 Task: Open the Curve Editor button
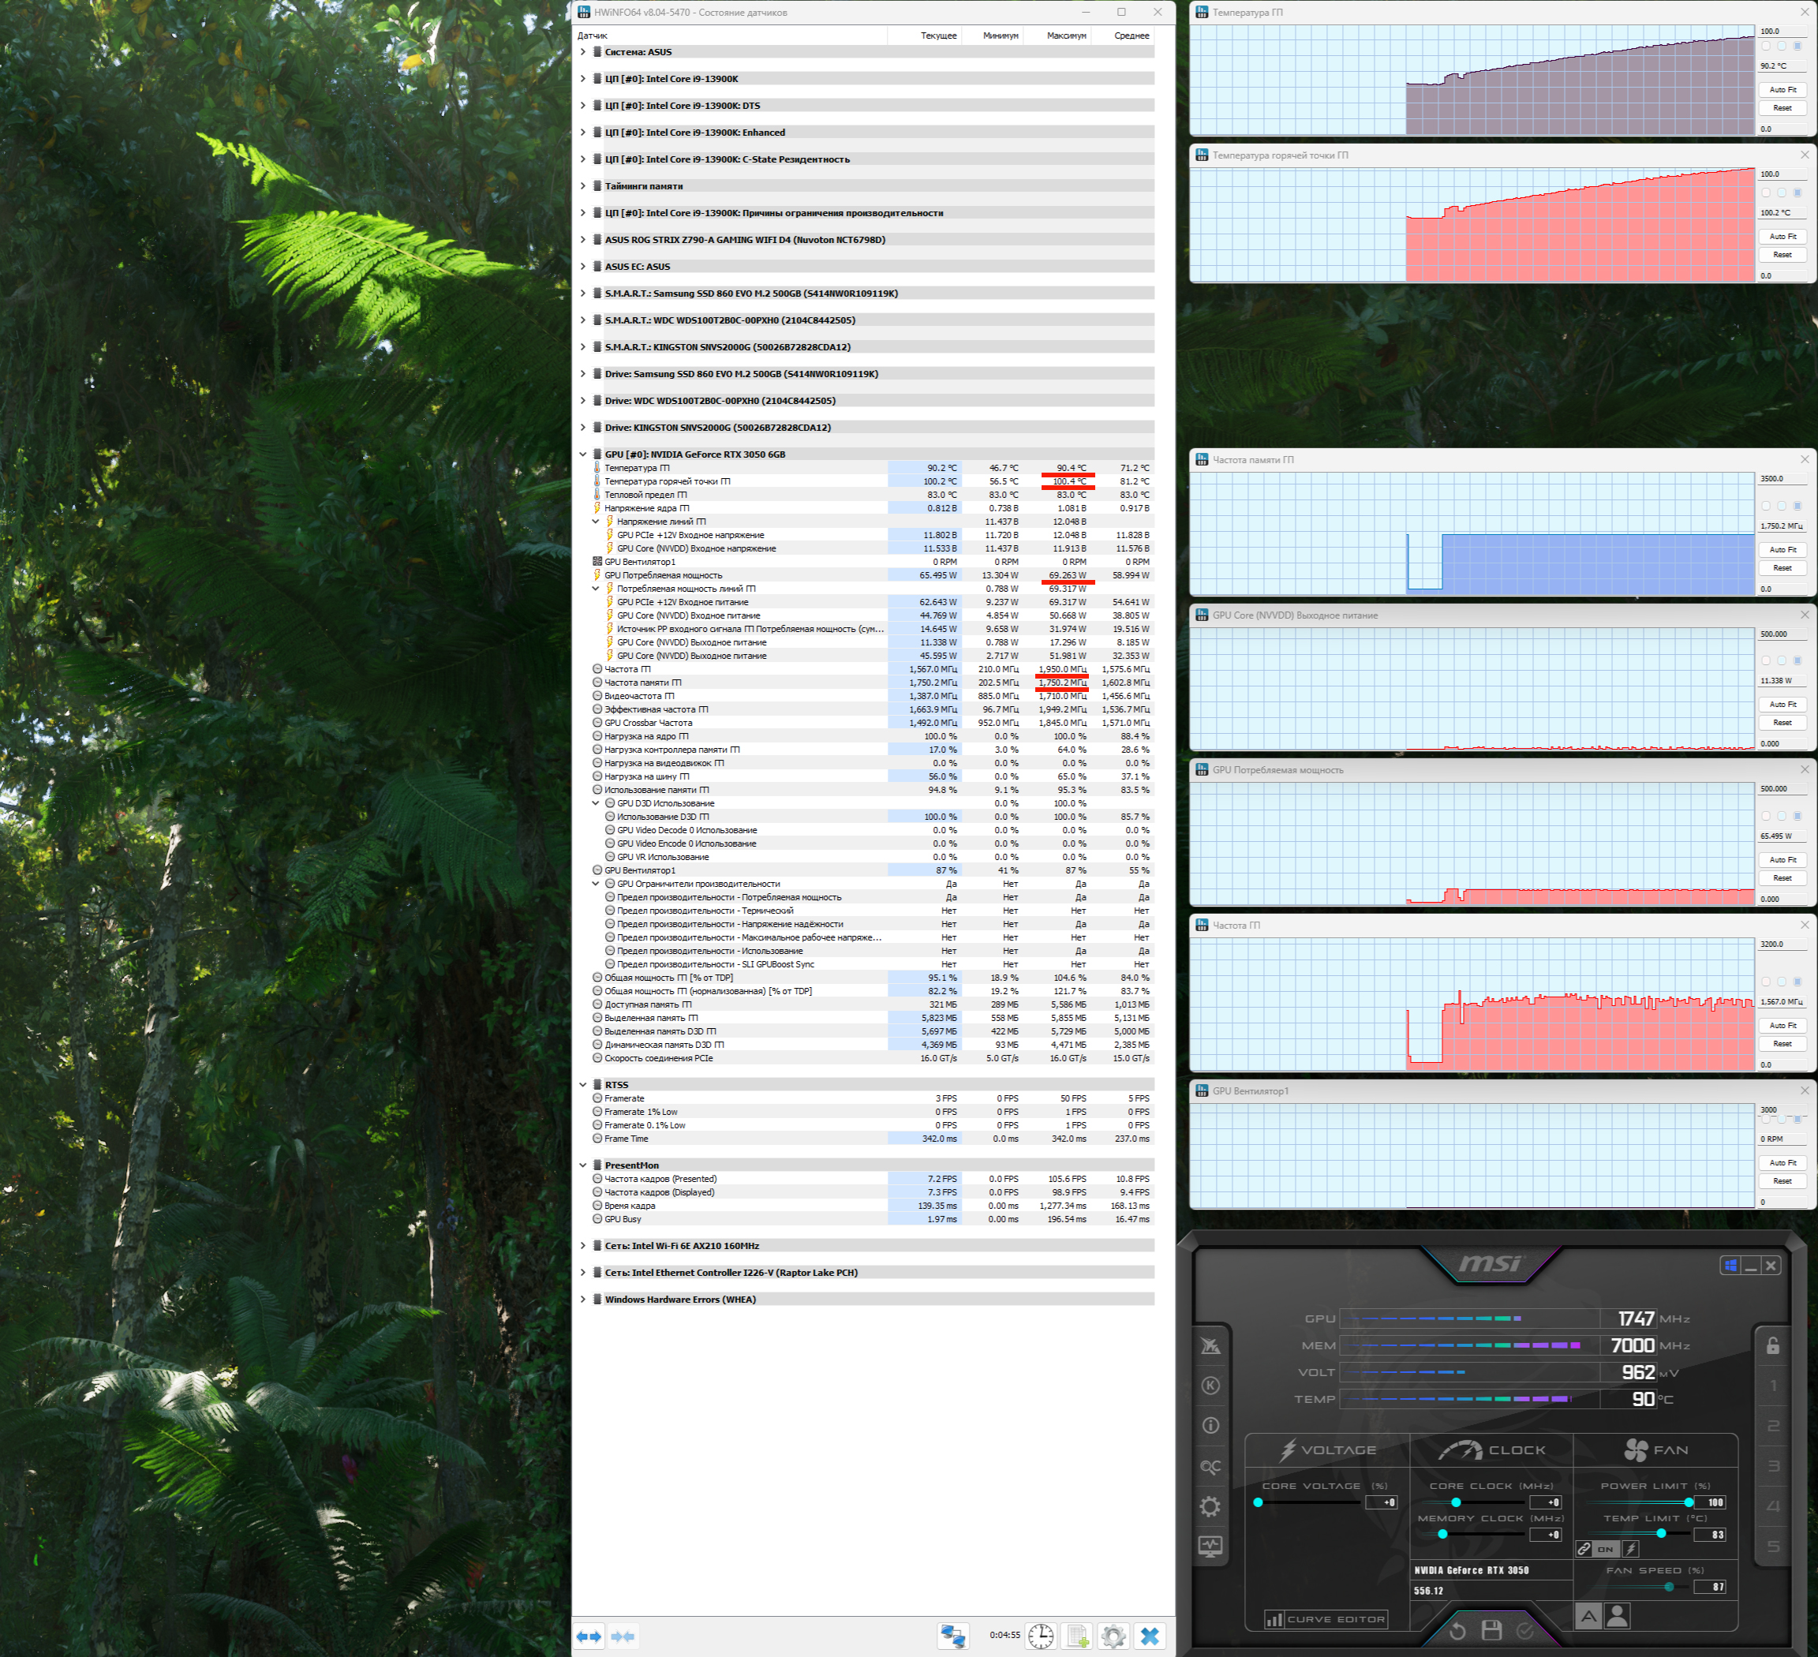click(x=1325, y=1619)
